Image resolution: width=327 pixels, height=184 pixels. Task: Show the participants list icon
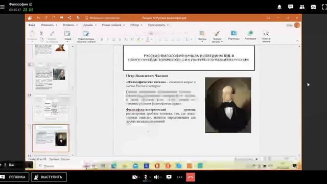coord(302,7)
